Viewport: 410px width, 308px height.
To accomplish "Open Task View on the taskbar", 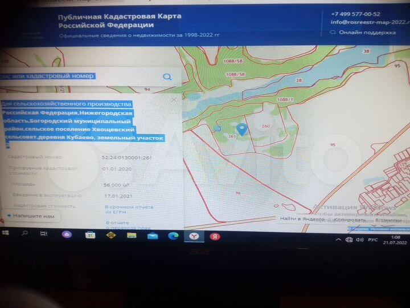I will [44, 233].
